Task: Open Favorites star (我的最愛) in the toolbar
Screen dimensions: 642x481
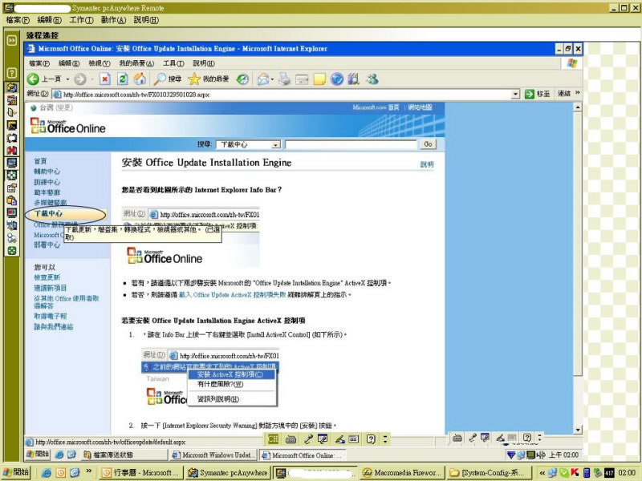Action: coord(209,79)
